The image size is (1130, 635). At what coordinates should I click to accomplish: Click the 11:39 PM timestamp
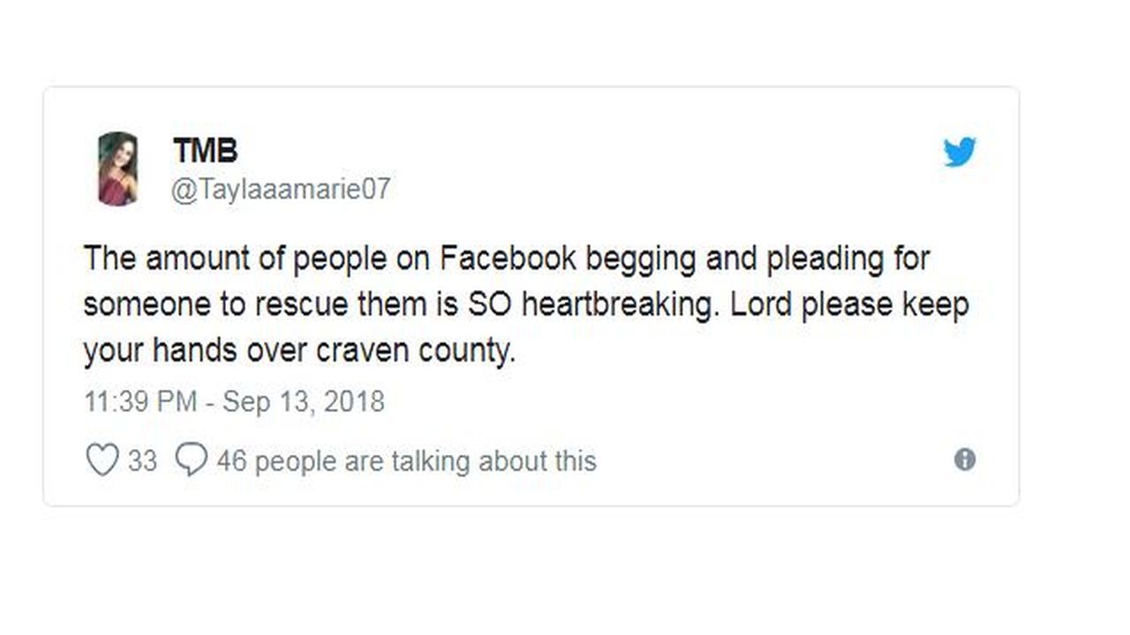click(x=139, y=402)
